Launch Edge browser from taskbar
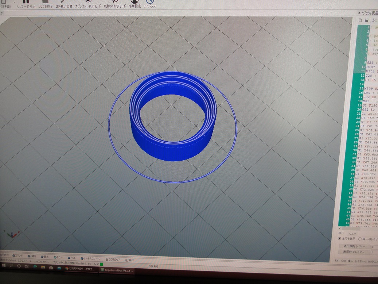This screenshot has width=378, height=284. pyautogui.click(x=35, y=267)
